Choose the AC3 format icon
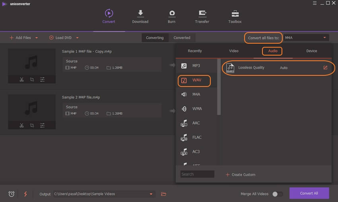The height and width of the screenshot is (202, 338). 184,152
